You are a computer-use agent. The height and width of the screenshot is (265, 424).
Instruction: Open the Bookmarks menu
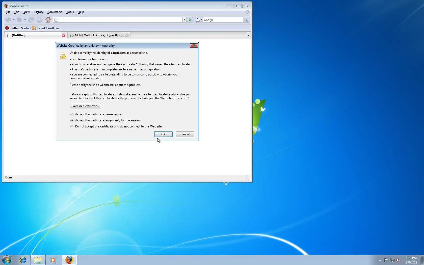[x=55, y=12]
